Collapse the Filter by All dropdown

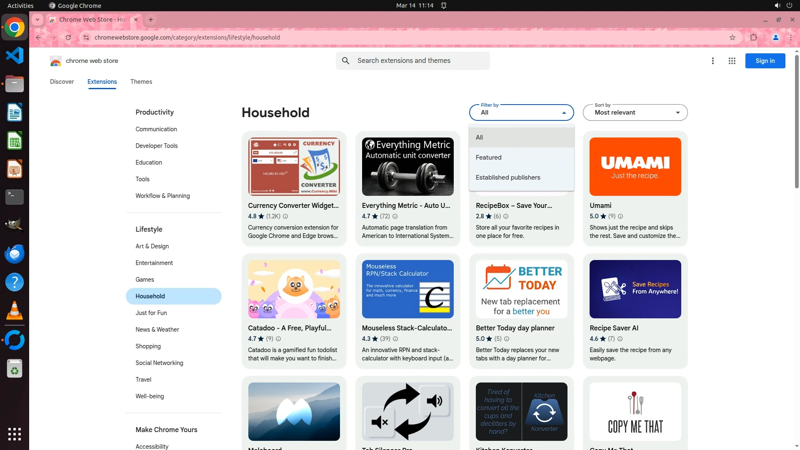pos(521,112)
